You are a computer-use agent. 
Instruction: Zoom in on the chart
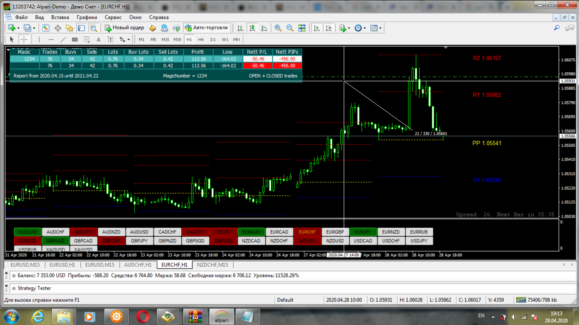(x=278, y=28)
